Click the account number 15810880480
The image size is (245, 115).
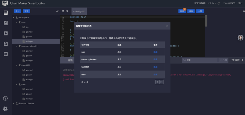[229, 3]
